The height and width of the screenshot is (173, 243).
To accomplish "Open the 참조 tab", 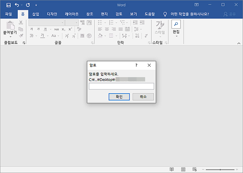I will (x=90, y=14).
